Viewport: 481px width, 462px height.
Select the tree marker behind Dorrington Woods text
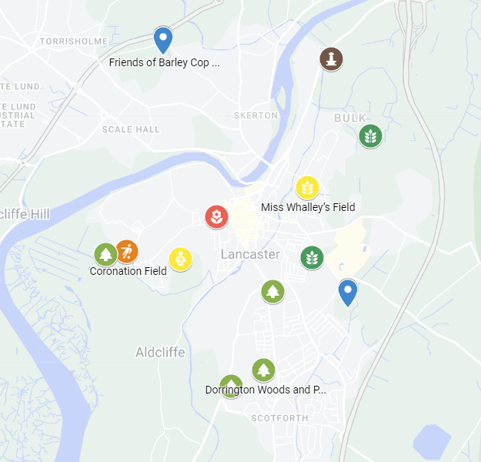232,387
